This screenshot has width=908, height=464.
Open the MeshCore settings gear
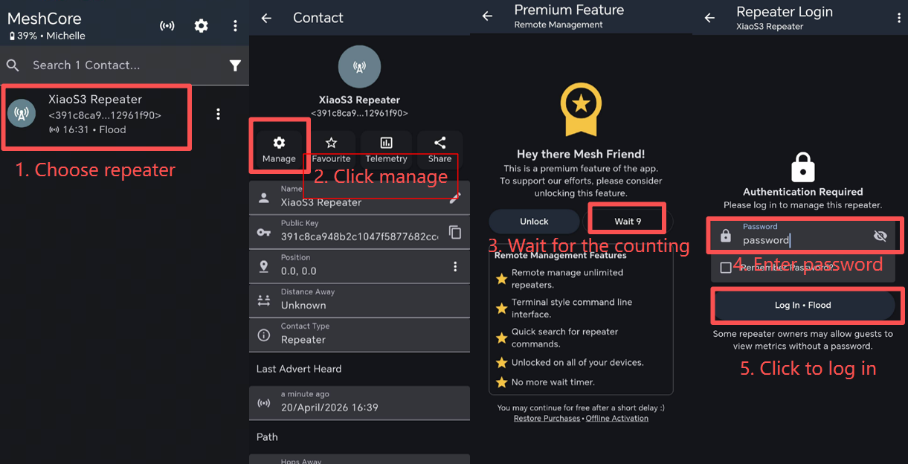click(x=201, y=26)
